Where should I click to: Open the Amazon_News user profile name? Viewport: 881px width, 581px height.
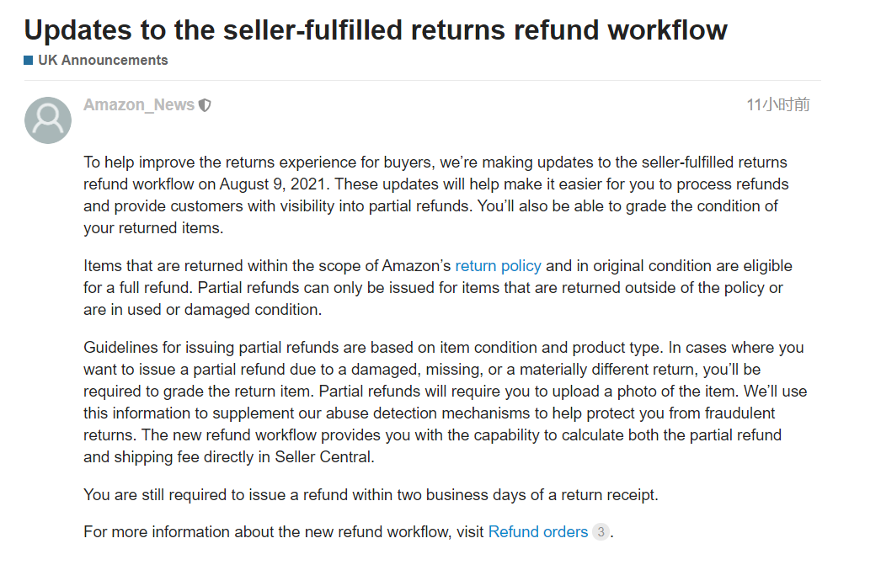(x=139, y=105)
